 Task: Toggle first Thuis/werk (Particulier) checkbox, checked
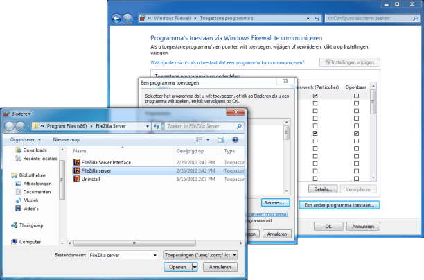315,96
